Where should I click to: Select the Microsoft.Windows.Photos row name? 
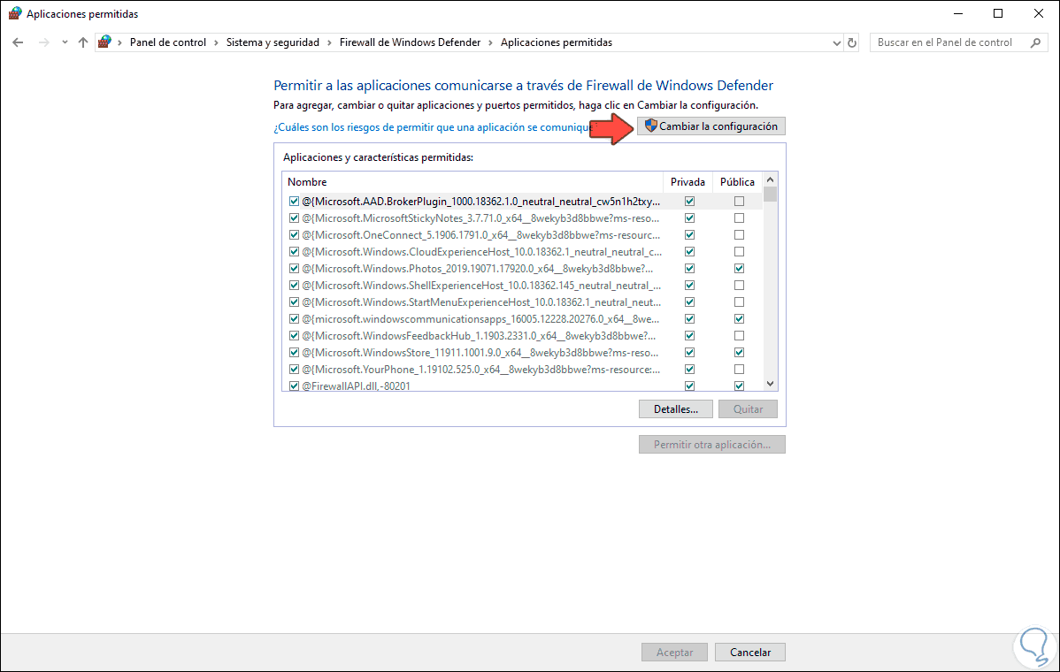click(x=477, y=269)
